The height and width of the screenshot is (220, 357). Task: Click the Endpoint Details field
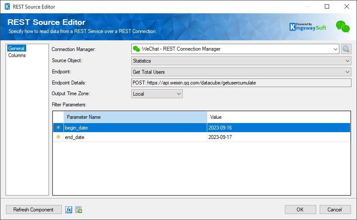pos(241,83)
